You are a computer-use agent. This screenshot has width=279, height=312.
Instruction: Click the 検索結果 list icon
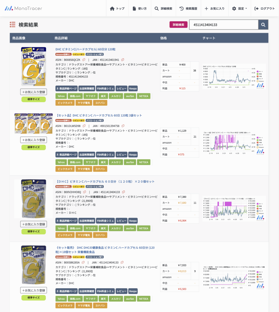pos(12,25)
